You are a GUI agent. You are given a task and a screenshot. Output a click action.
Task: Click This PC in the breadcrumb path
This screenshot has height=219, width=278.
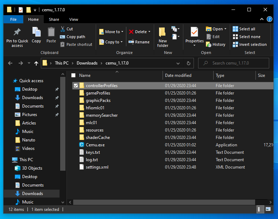coord(62,63)
